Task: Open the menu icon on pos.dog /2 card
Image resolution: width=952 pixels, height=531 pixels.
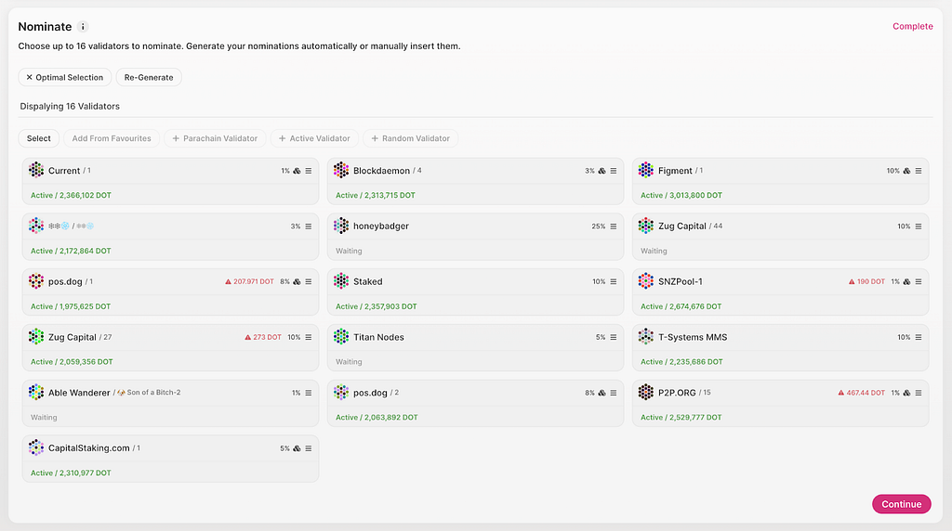Action: pyautogui.click(x=614, y=393)
